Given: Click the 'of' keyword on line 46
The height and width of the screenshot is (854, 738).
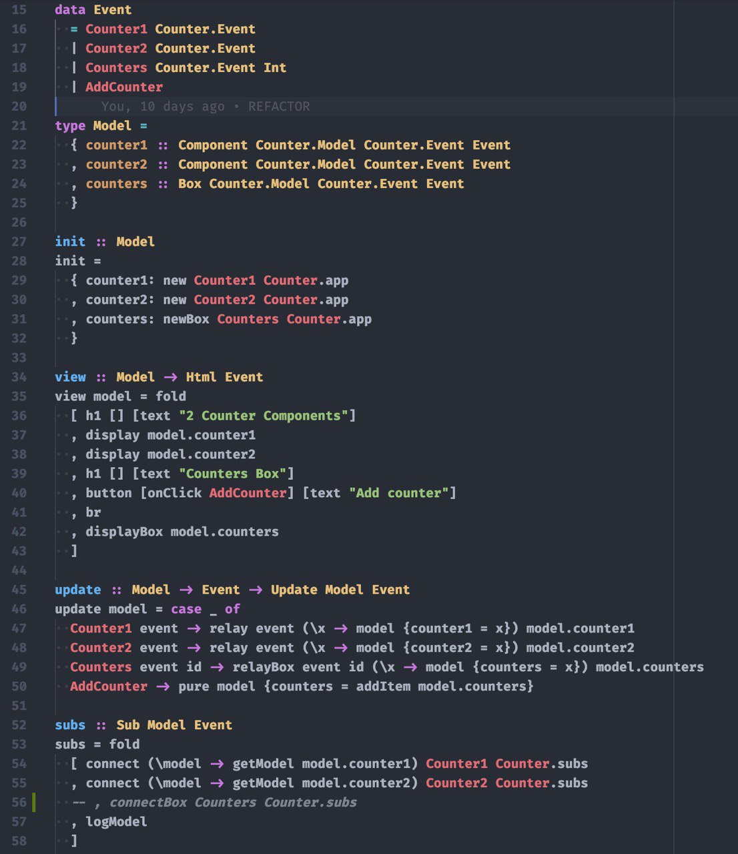Looking at the screenshot, I should (232, 610).
